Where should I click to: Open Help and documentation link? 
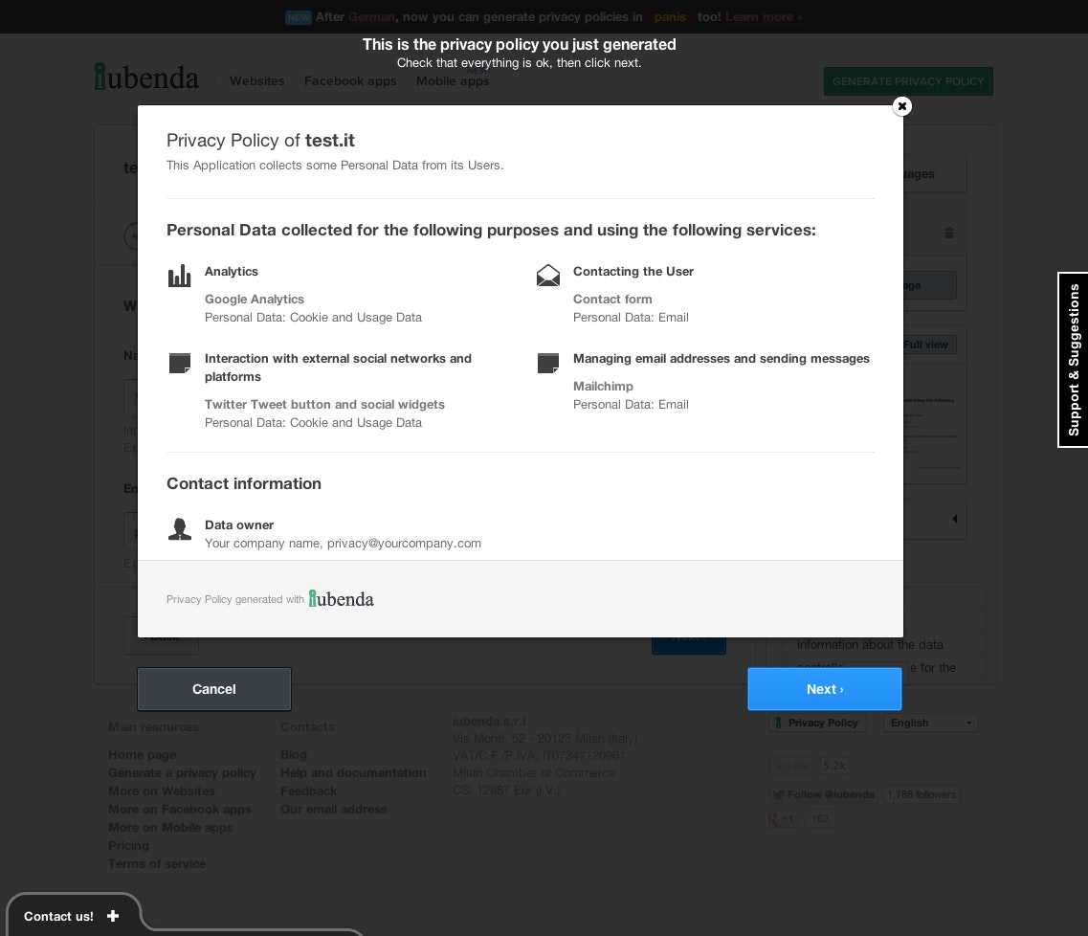click(x=353, y=772)
